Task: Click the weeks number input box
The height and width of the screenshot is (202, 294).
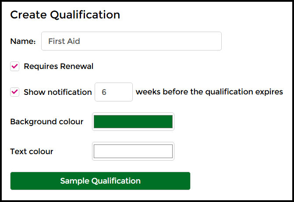Action: click(113, 92)
